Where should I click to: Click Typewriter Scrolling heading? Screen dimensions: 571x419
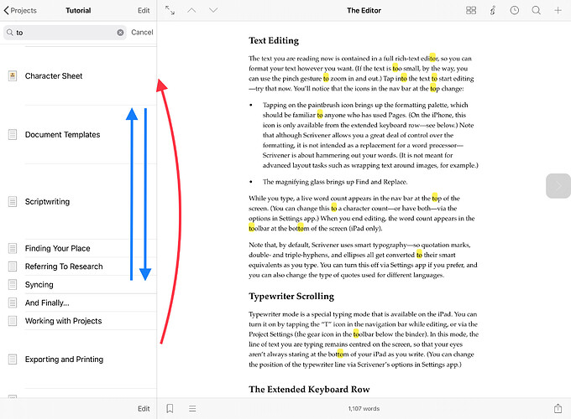click(x=291, y=296)
